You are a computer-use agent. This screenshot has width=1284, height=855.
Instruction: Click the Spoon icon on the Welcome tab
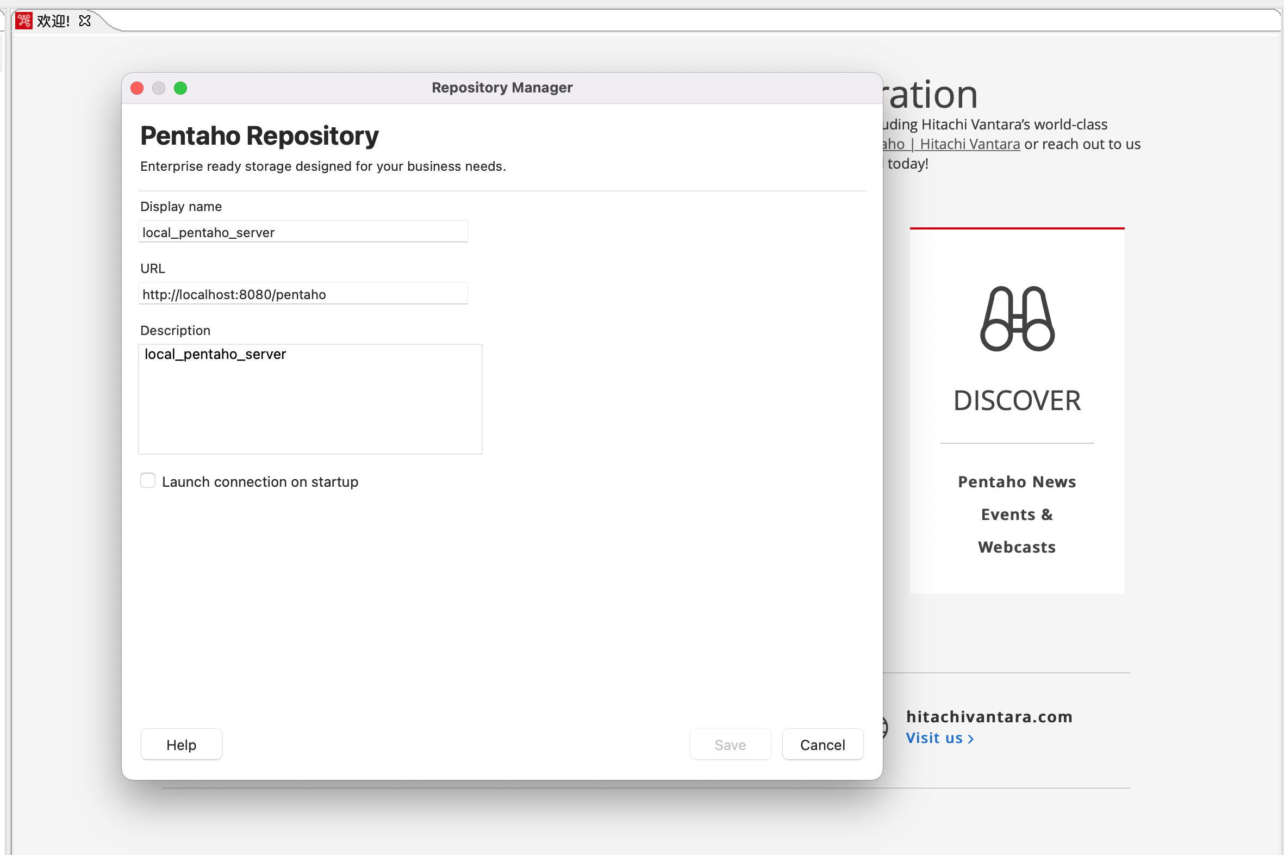coord(24,21)
